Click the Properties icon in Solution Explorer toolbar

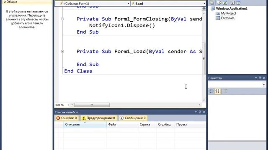[212, 2]
